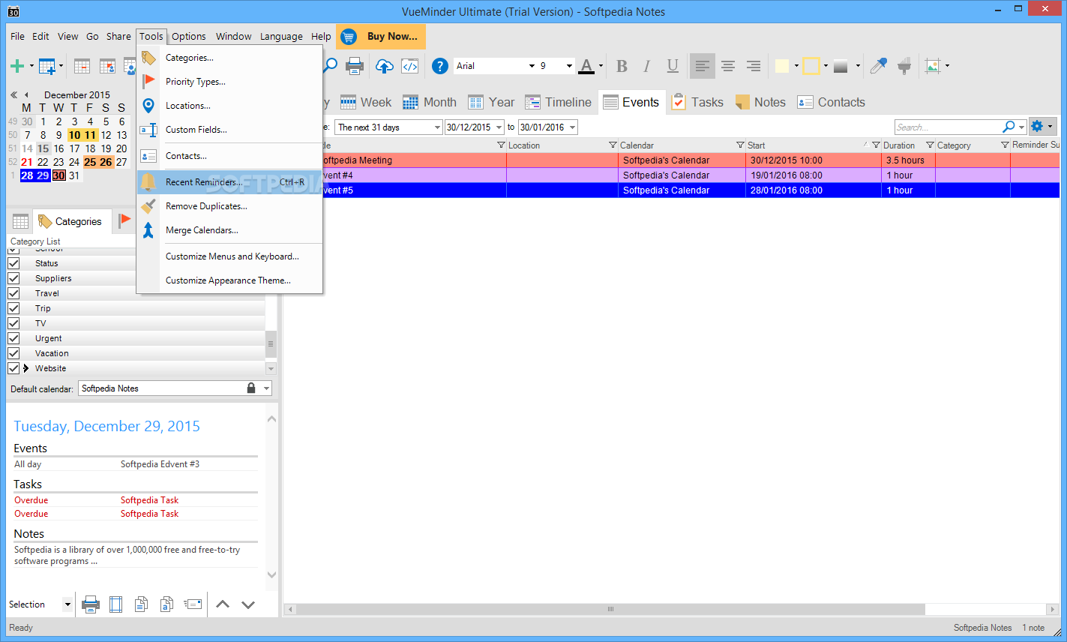Viewport: 1067px width, 642px height.
Task: Click the Calendar column header
Action: tap(682, 145)
